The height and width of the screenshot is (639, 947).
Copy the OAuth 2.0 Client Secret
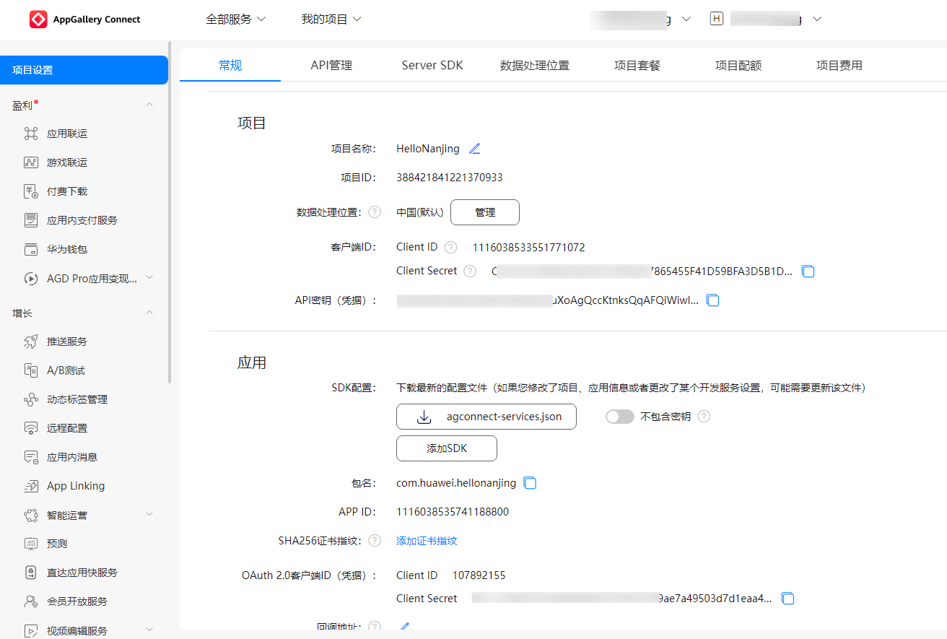pyautogui.click(x=788, y=599)
